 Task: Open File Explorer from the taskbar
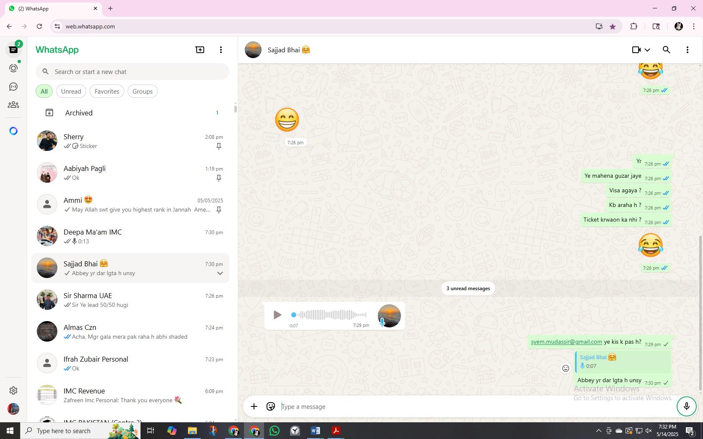(x=192, y=431)
